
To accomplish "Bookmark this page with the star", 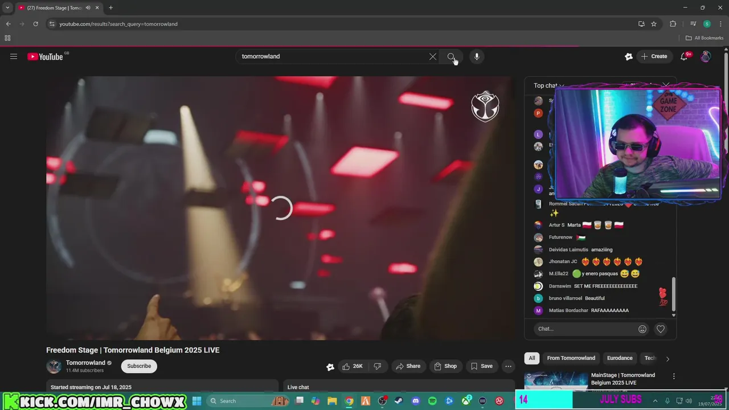I will click(654, 24).
